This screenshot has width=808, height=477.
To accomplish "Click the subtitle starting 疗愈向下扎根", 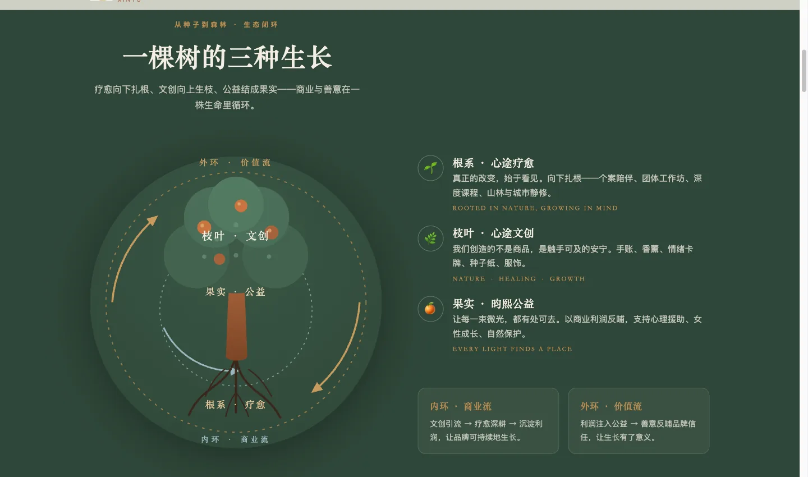I will click(227, 97).
